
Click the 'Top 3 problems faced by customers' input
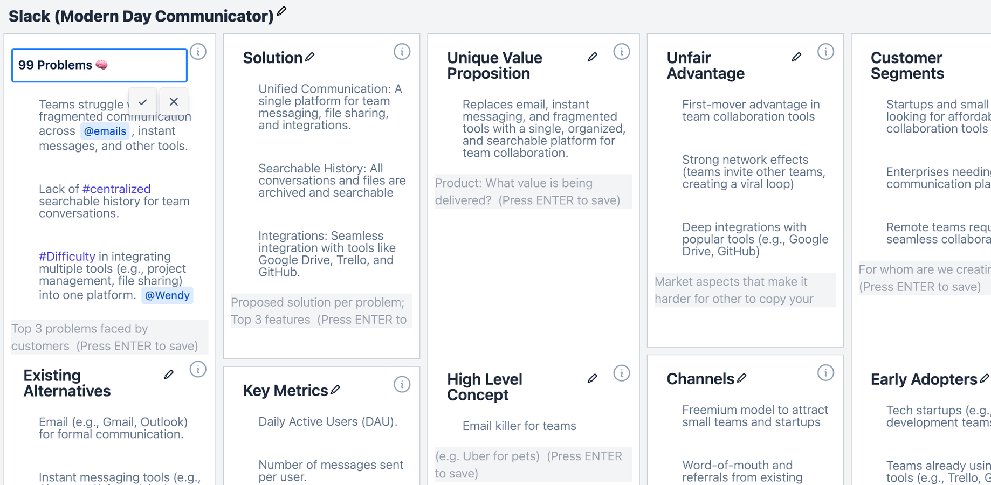click(110, 337)
